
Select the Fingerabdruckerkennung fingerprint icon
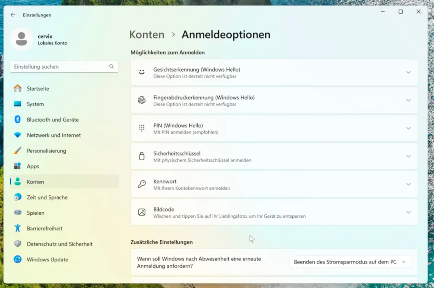(142, 100)
